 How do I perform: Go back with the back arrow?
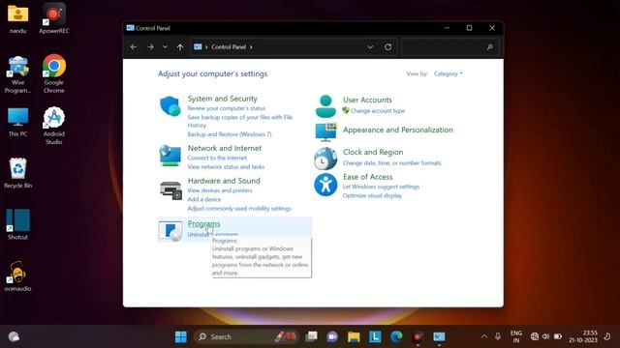(x=134, y=47)
